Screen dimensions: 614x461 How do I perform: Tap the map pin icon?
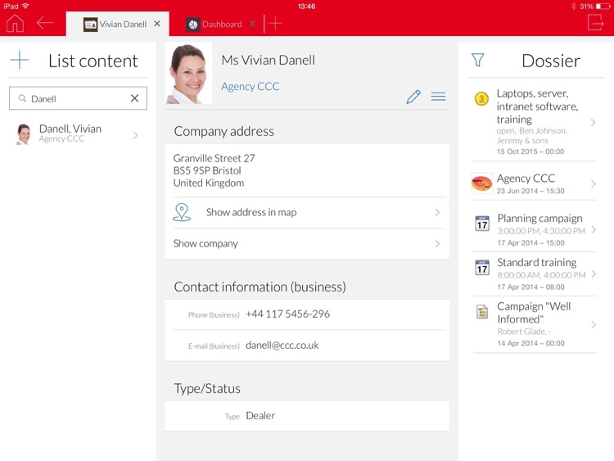tap(182, 212)
